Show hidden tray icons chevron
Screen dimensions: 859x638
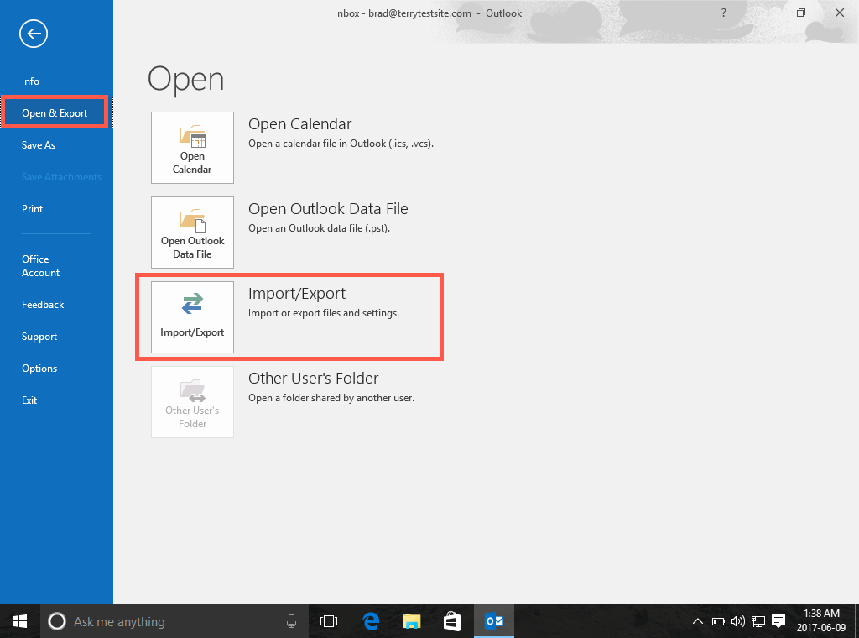[697, 621]
